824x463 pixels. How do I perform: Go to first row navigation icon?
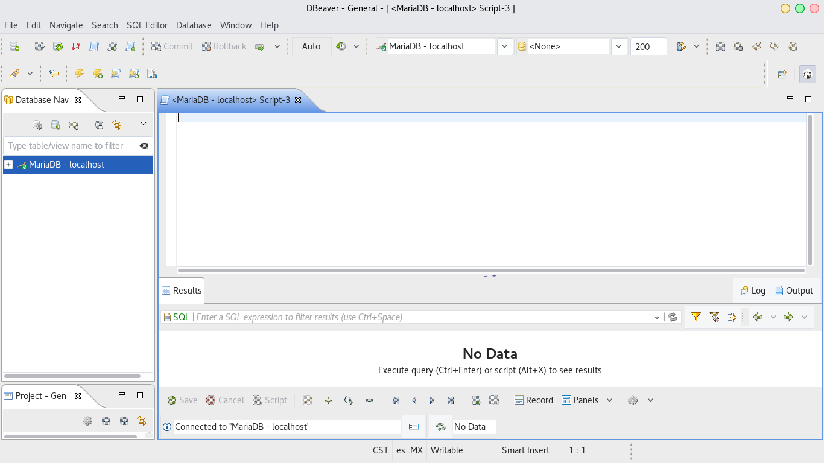tap(396, 400)
